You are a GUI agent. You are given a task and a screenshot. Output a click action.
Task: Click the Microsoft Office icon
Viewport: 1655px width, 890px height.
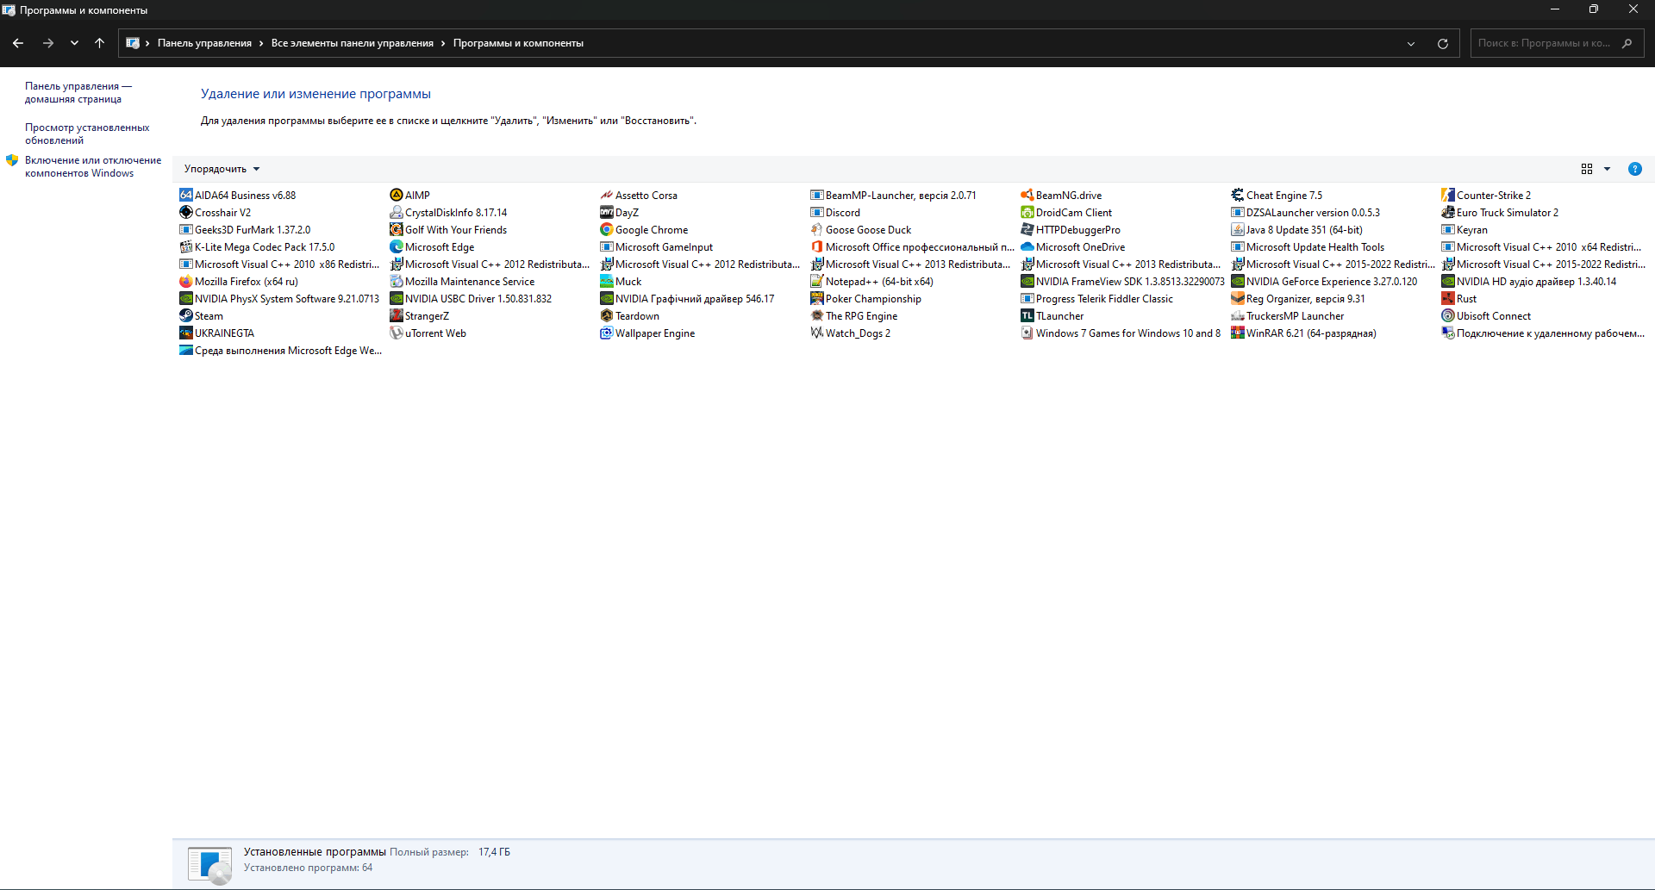[x=817, y=247]
